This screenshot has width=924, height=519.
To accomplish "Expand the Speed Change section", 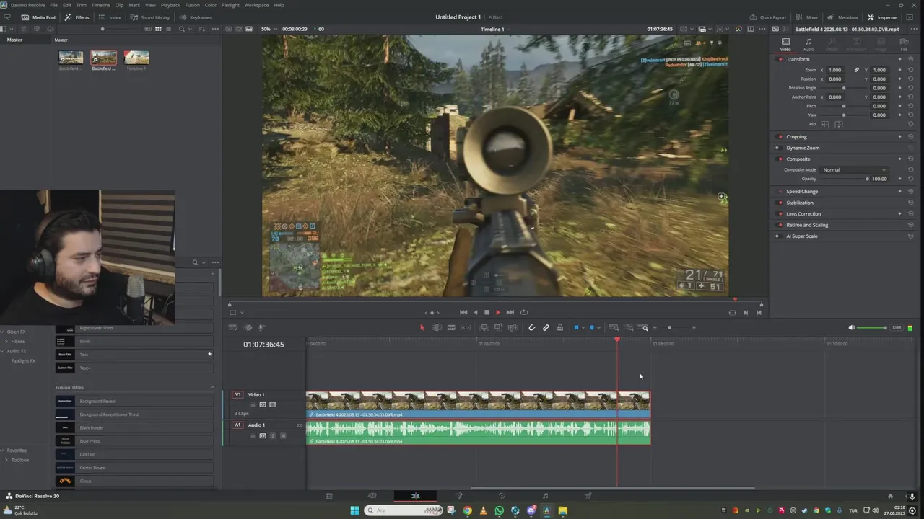I will click(x=802, y=192).
